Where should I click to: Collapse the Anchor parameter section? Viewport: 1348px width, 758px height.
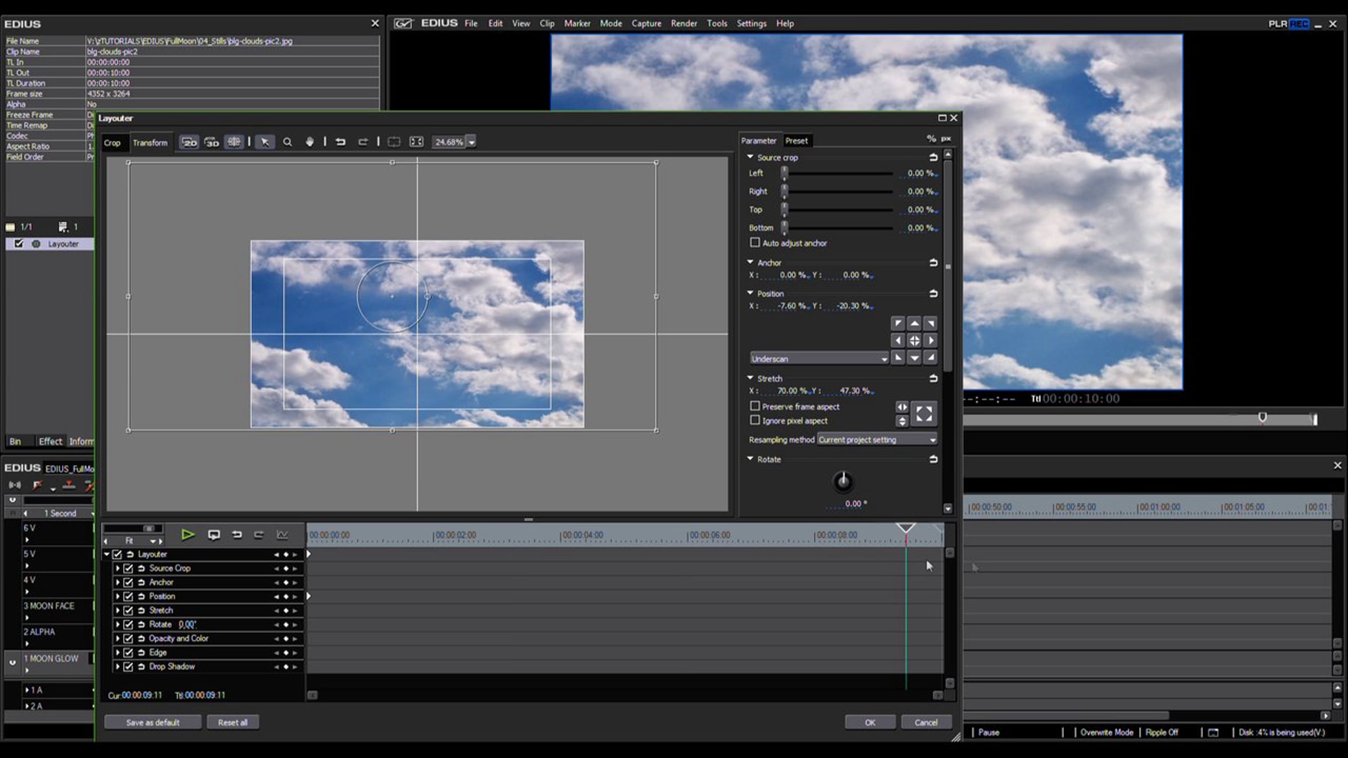(x=750, y=262)
